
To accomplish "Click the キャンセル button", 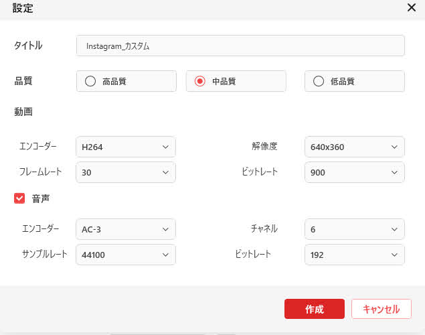I will pyautogui.click(x=381, y=309).
